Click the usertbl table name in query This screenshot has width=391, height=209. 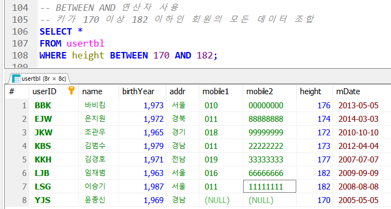(85, 43)
